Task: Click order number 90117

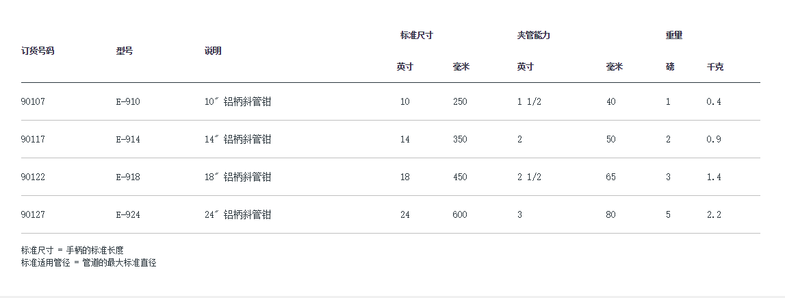Action: click(33, 140)
